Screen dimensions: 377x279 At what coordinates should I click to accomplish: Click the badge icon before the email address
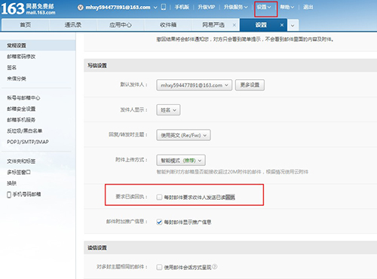pyautogui.click(x=81, y=8)
